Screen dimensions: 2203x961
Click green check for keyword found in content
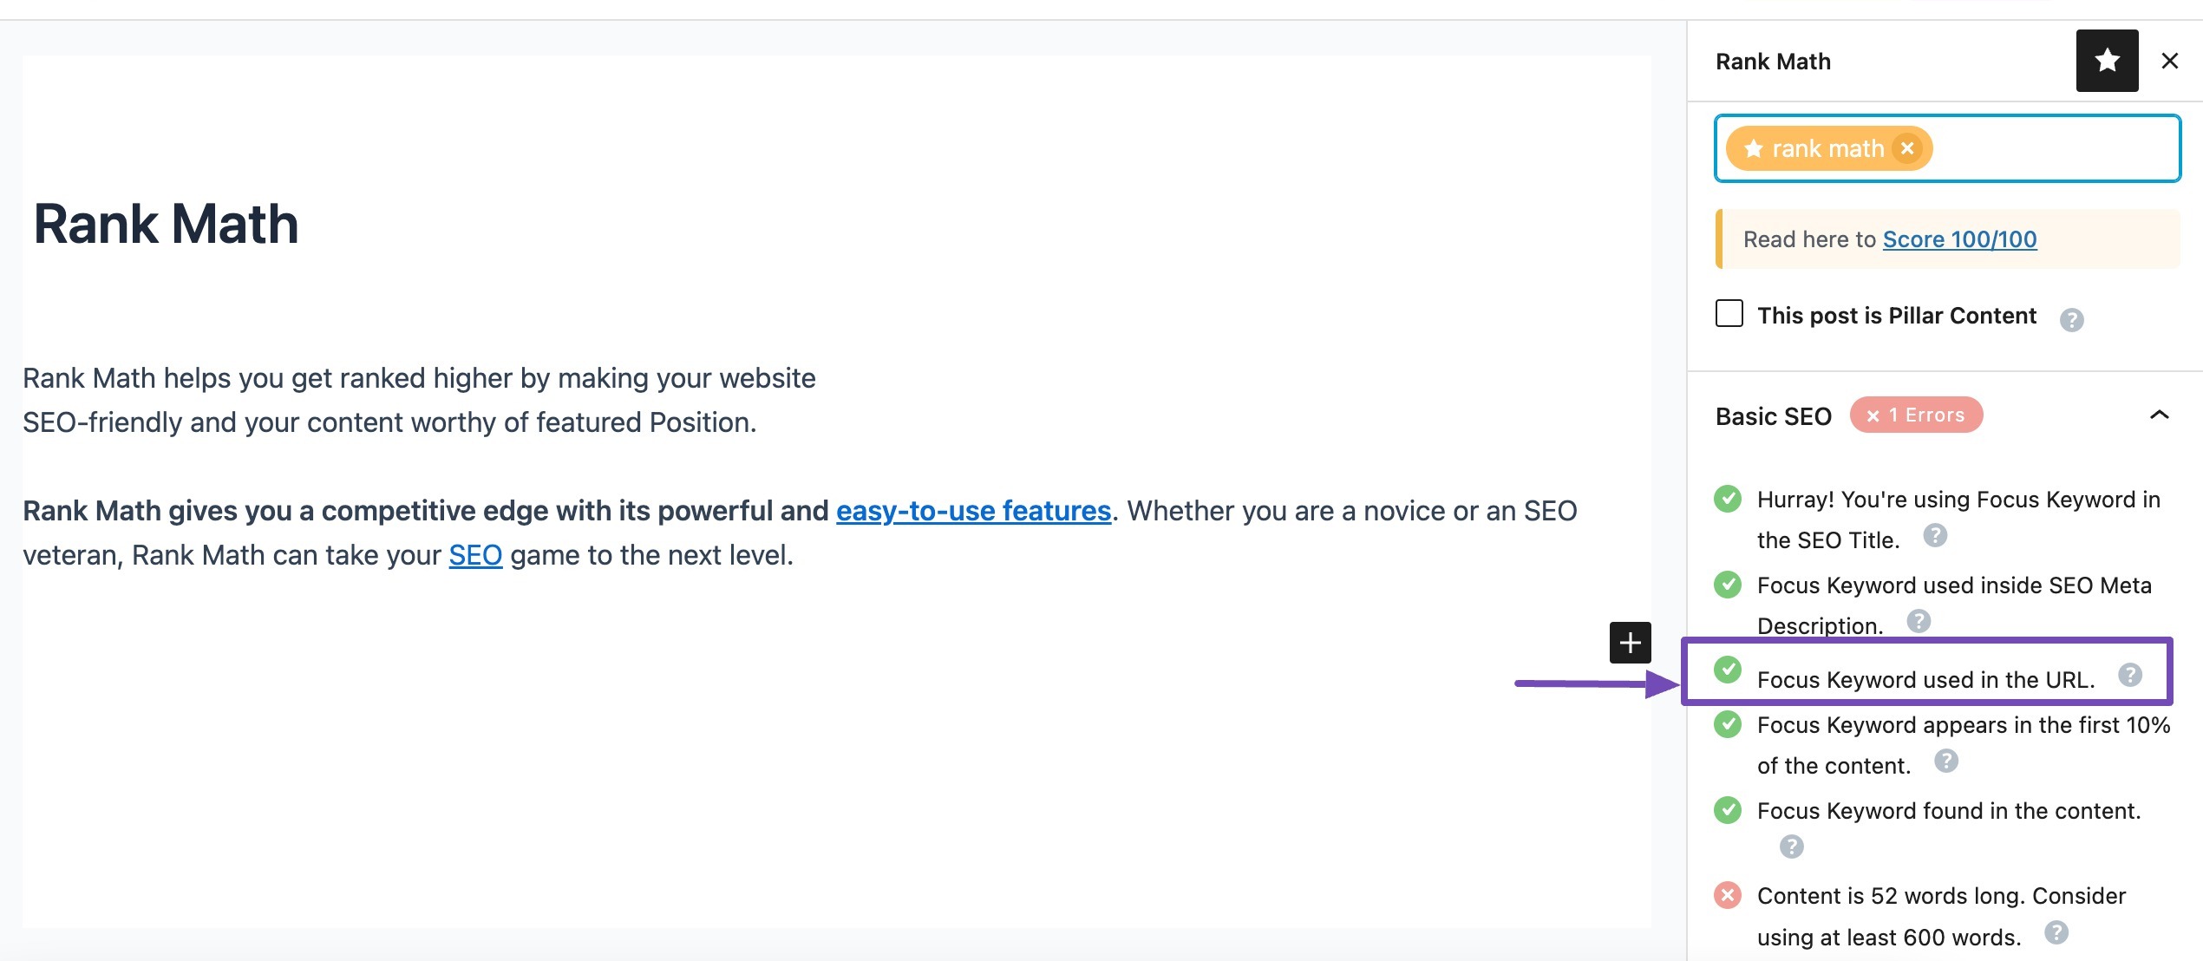coord(1728,810)
